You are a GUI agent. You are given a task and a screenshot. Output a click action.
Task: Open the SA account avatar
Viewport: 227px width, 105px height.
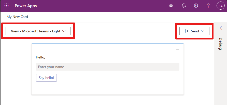click(x=220, y=6)
